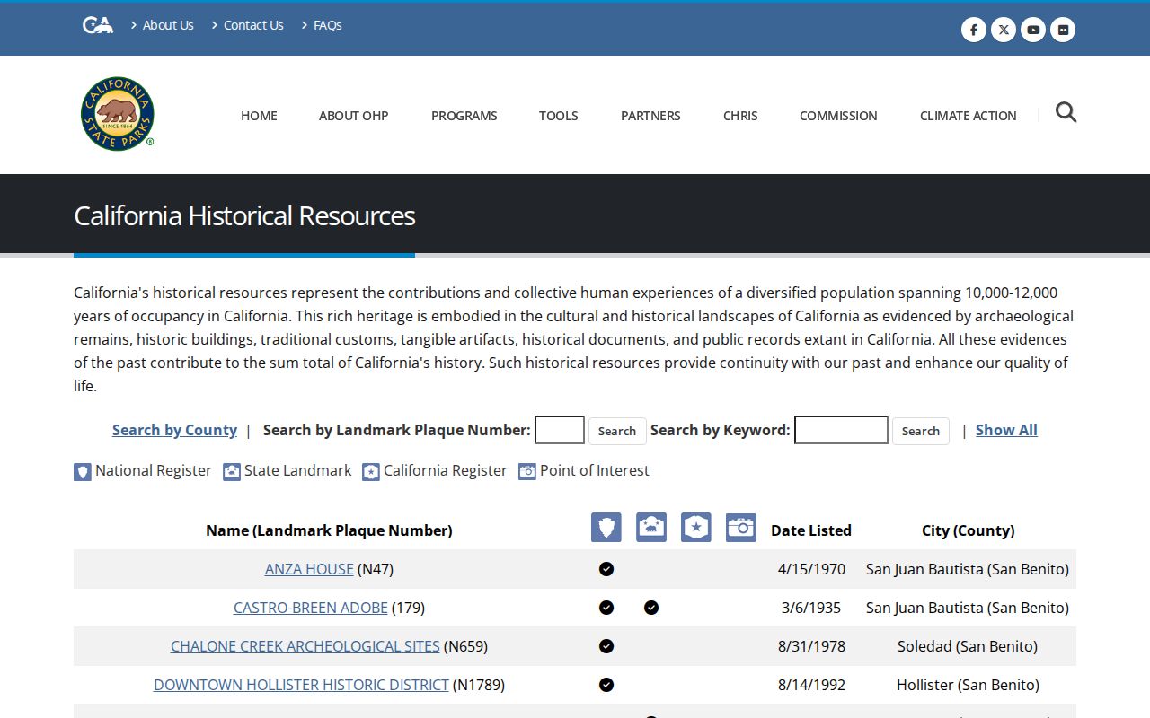Open the HOME menu item
Viewport: 1150px width, 718px height.
259,116
